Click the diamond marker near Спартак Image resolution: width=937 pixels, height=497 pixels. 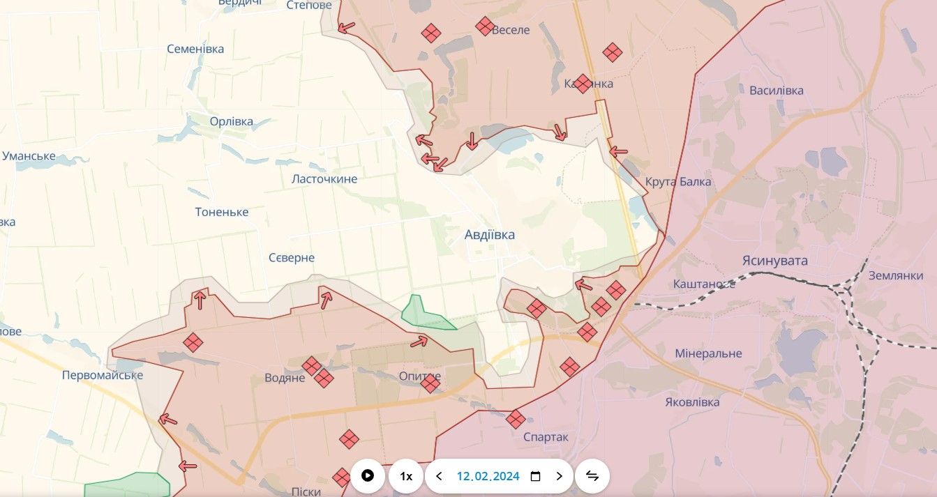[516, 419]
